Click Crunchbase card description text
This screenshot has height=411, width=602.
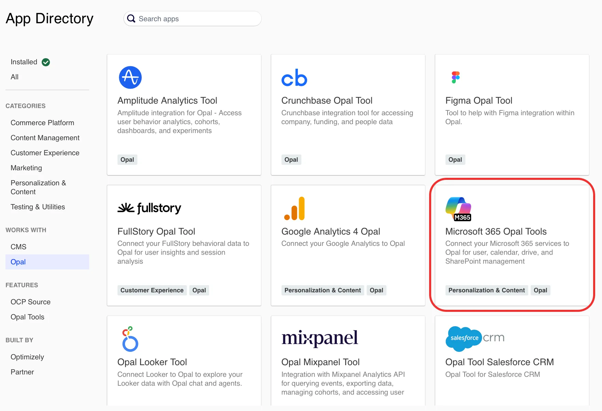(347, 117)
